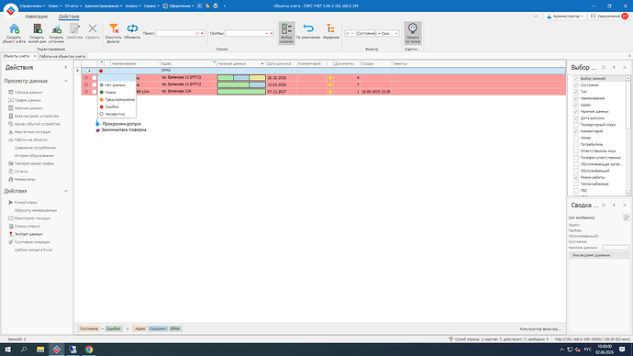Open Нештатные ситуации in the sidebar
This screenshot has height=356, width=633.
(x=32, y=132)
